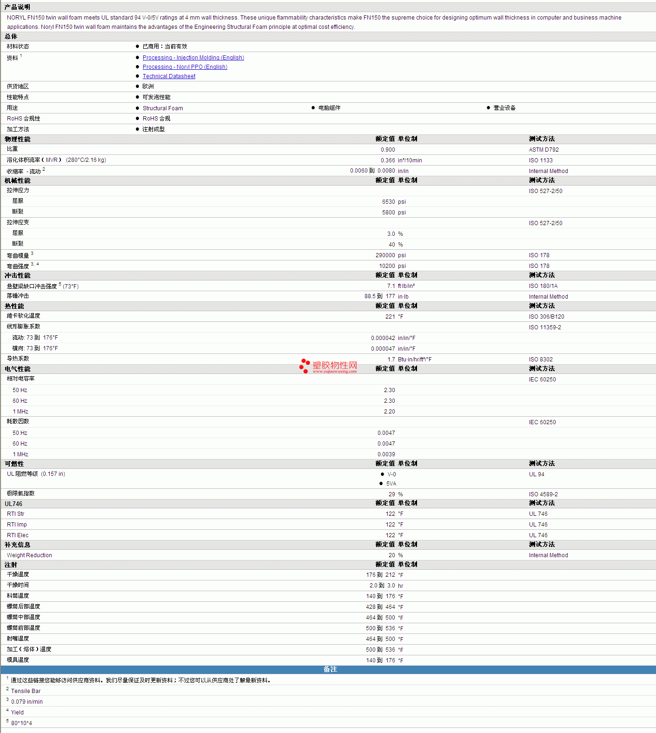Click the 补充信息 section header

(18, 545)
